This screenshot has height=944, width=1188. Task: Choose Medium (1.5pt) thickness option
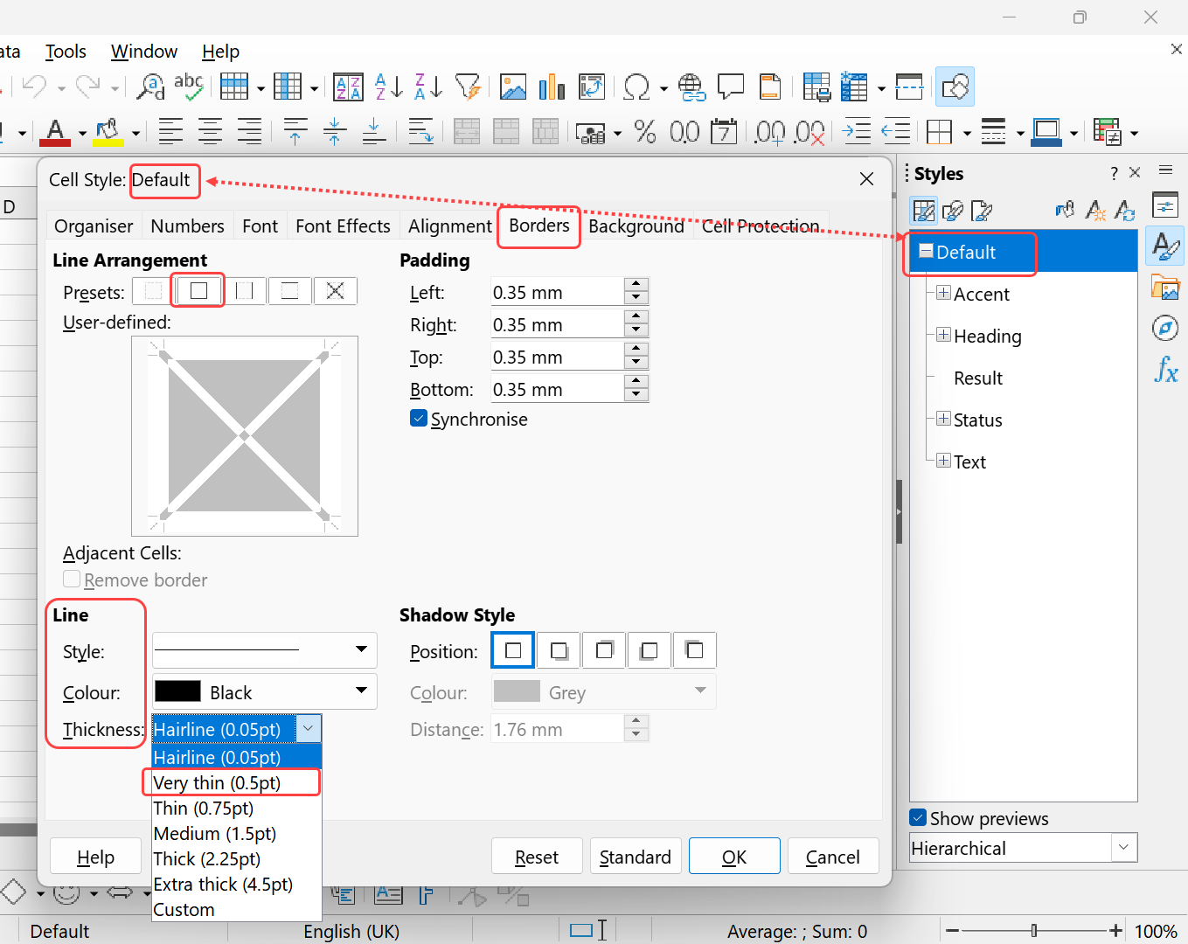click(x=237, y=834)
